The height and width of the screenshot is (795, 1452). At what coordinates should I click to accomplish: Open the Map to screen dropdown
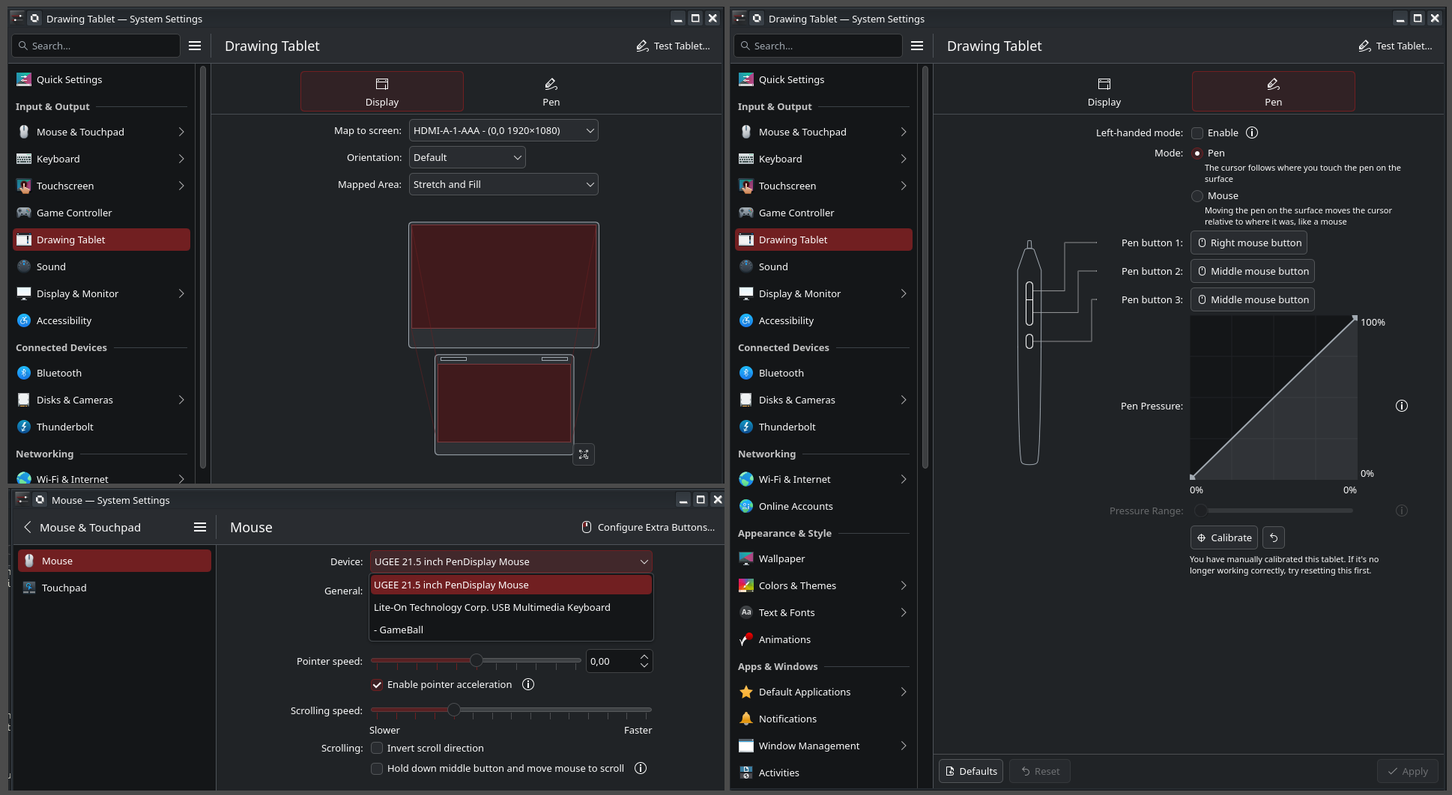click(x=503, y=130)
